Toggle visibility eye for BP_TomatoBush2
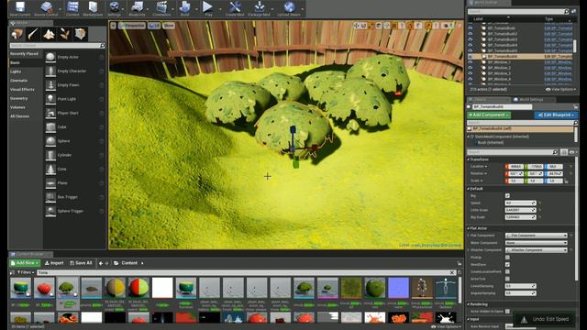 pyautogui.click(x=471, y=34)
